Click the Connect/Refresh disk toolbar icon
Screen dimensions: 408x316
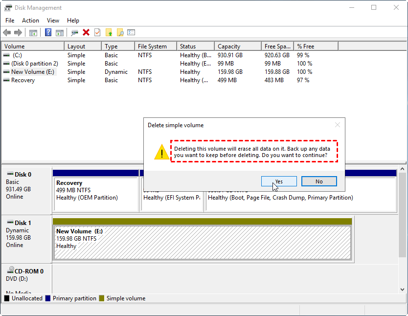click(74, 33)
